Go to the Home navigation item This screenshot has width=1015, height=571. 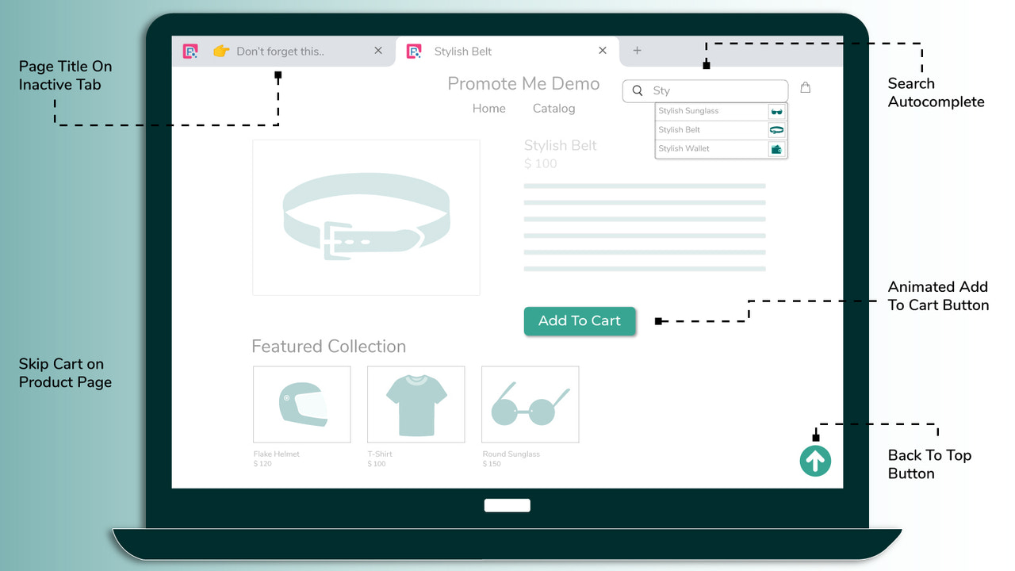click(x=489, y=108)
